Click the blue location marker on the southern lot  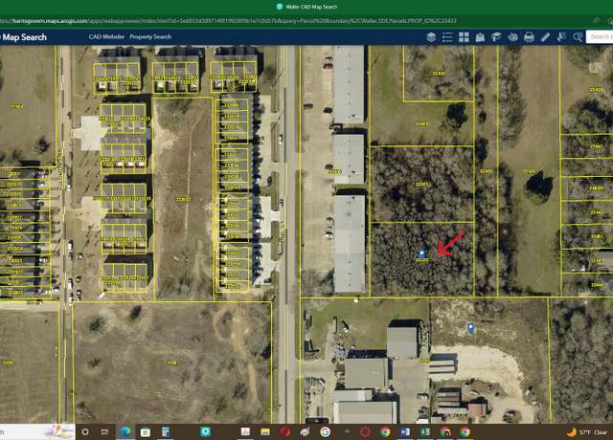[470, 328]
